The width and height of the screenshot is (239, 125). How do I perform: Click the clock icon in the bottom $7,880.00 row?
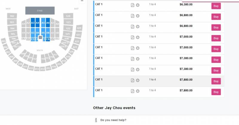(138, 91)
